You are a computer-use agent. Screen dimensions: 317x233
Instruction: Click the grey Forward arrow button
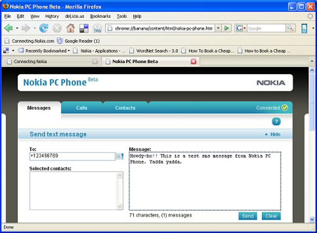pos(26,28)
